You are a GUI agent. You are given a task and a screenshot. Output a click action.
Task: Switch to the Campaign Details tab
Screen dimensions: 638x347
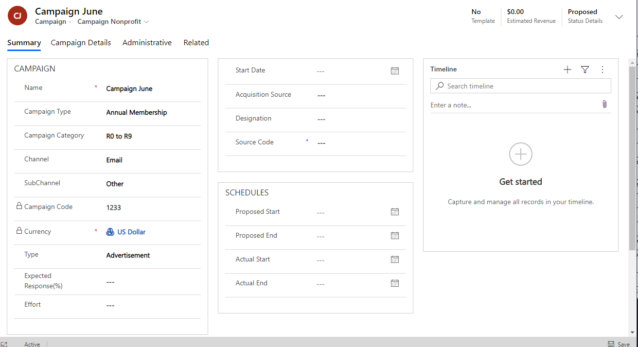81,43
